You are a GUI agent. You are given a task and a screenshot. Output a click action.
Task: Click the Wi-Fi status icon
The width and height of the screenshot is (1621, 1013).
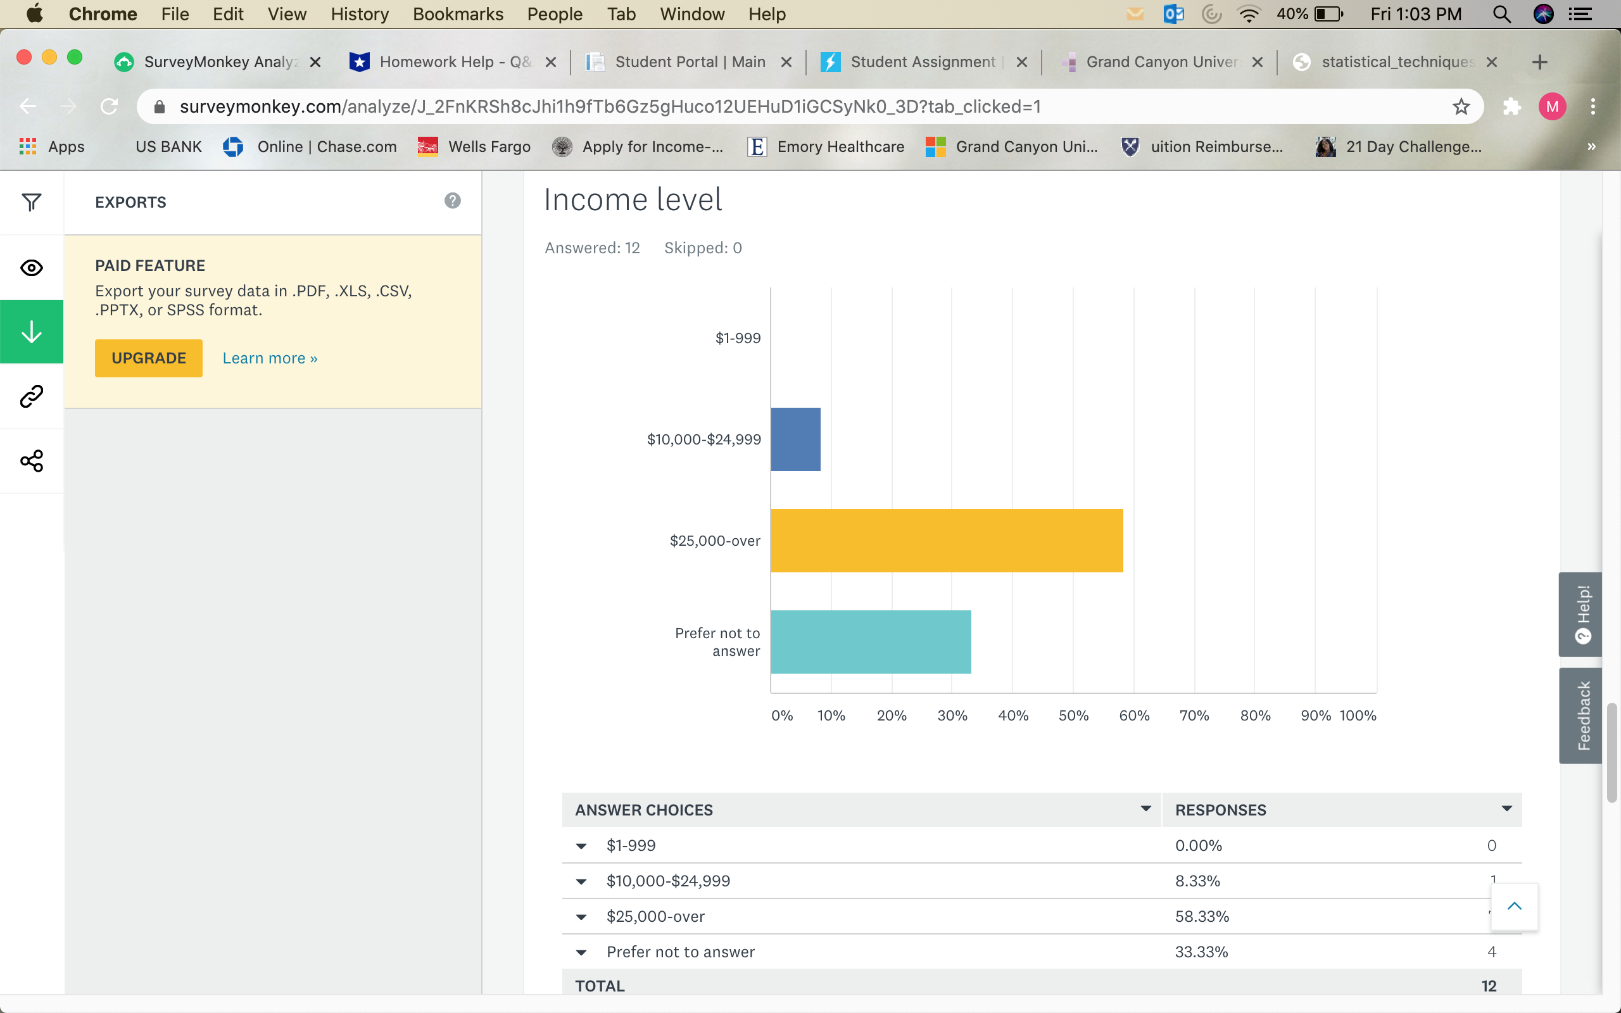(x=1249, y=14)
